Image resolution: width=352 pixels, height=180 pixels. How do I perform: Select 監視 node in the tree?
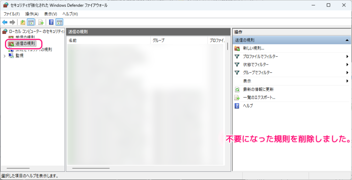click(x=19, y=56)
